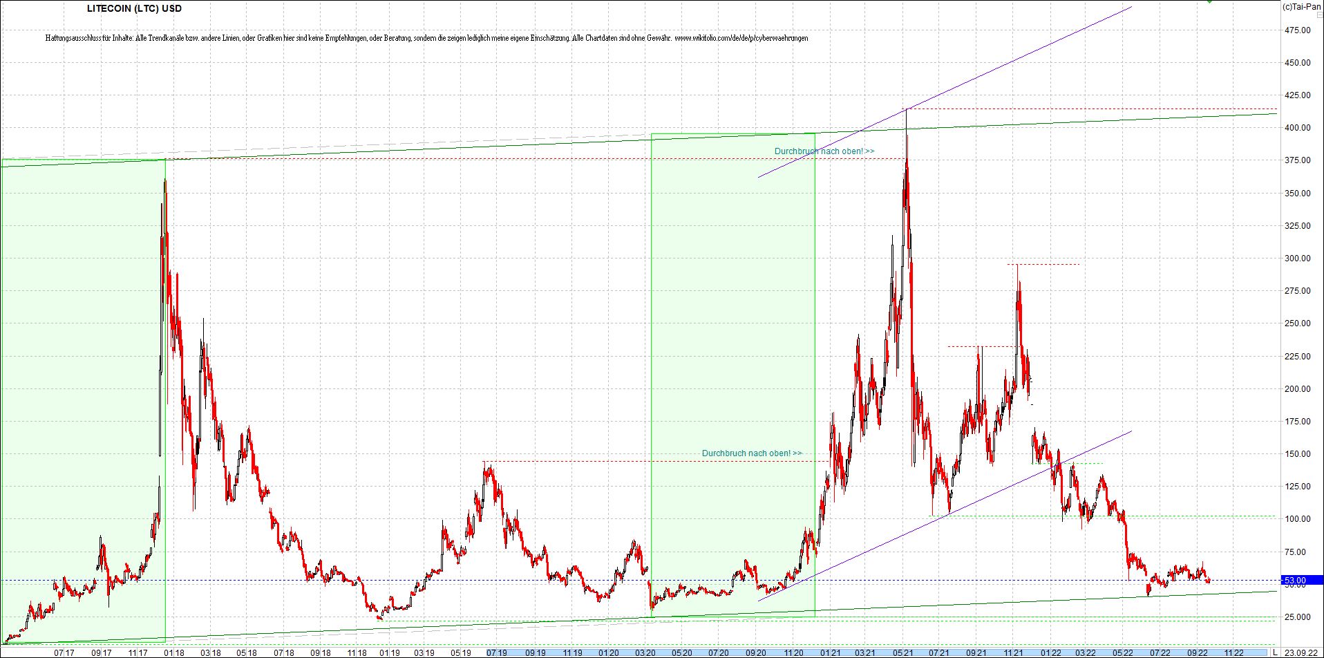Click the 350.00 price axis label
Image resolution: width=1324 pixels, height=658 pixels.
tap(1297, 194)
